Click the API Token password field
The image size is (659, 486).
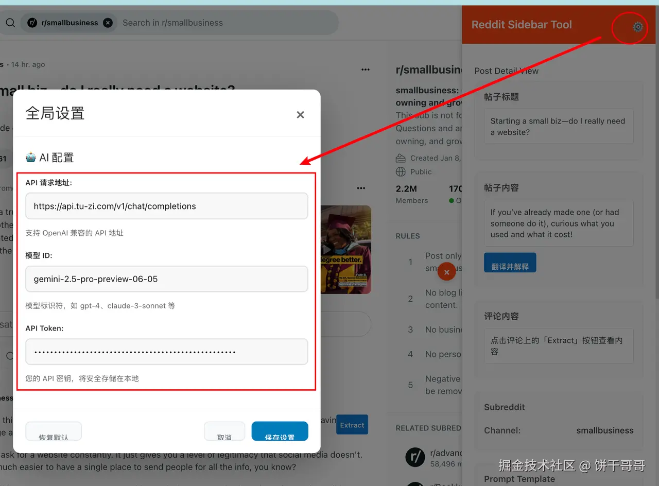[167, 352]
